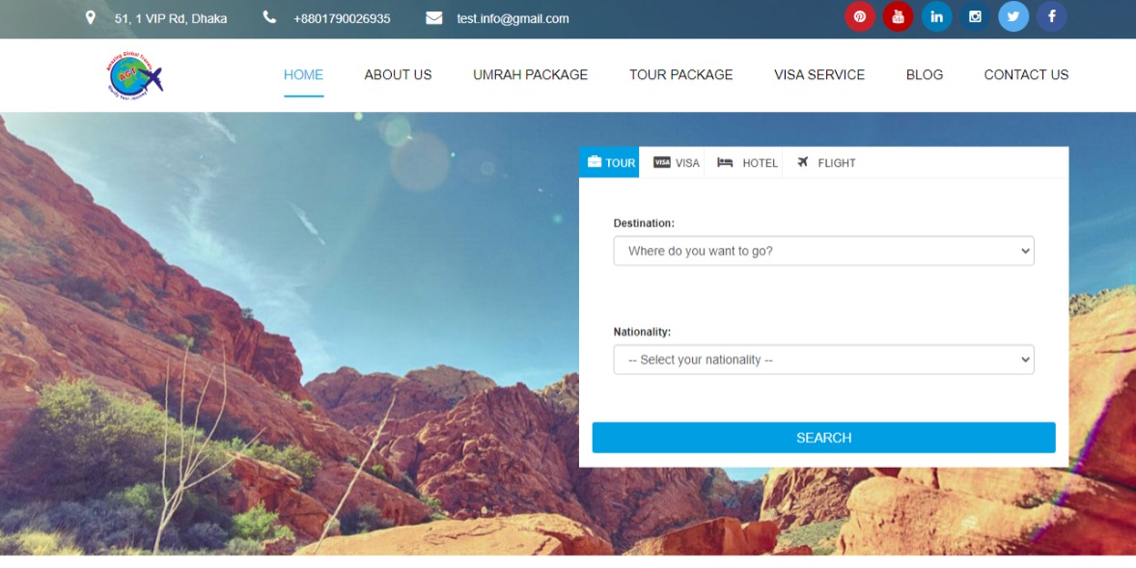Image resolution: width=1136 pixels, height=568 pixels.
Task: Open the YouTube social icon
Action: [x=898, y=16]
